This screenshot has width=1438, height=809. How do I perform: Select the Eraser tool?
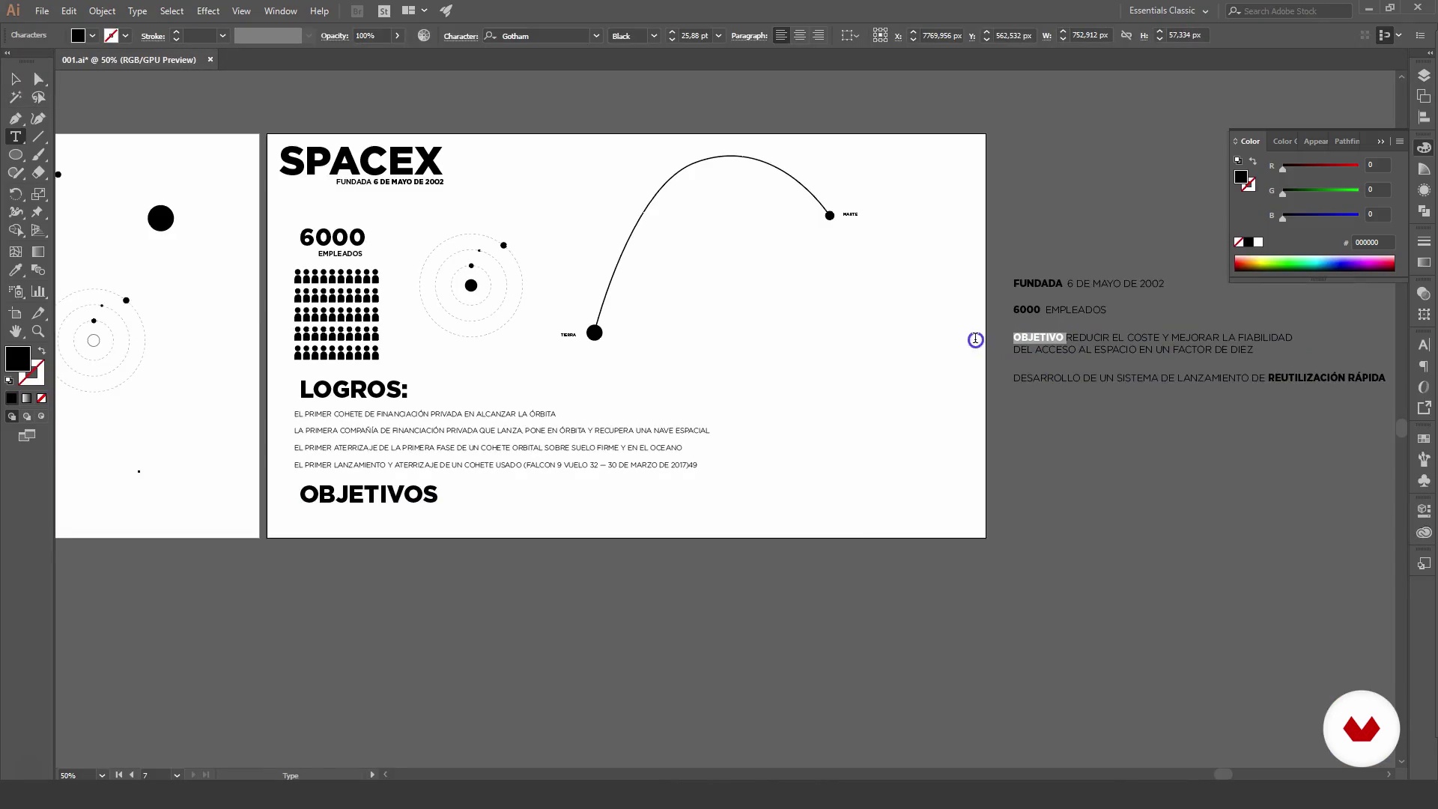click(x=38, y=173)
